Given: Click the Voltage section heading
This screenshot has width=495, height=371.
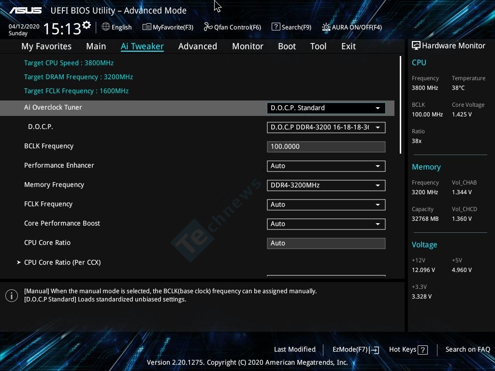Looking at the screenshot, I should (x=424, y=245).
